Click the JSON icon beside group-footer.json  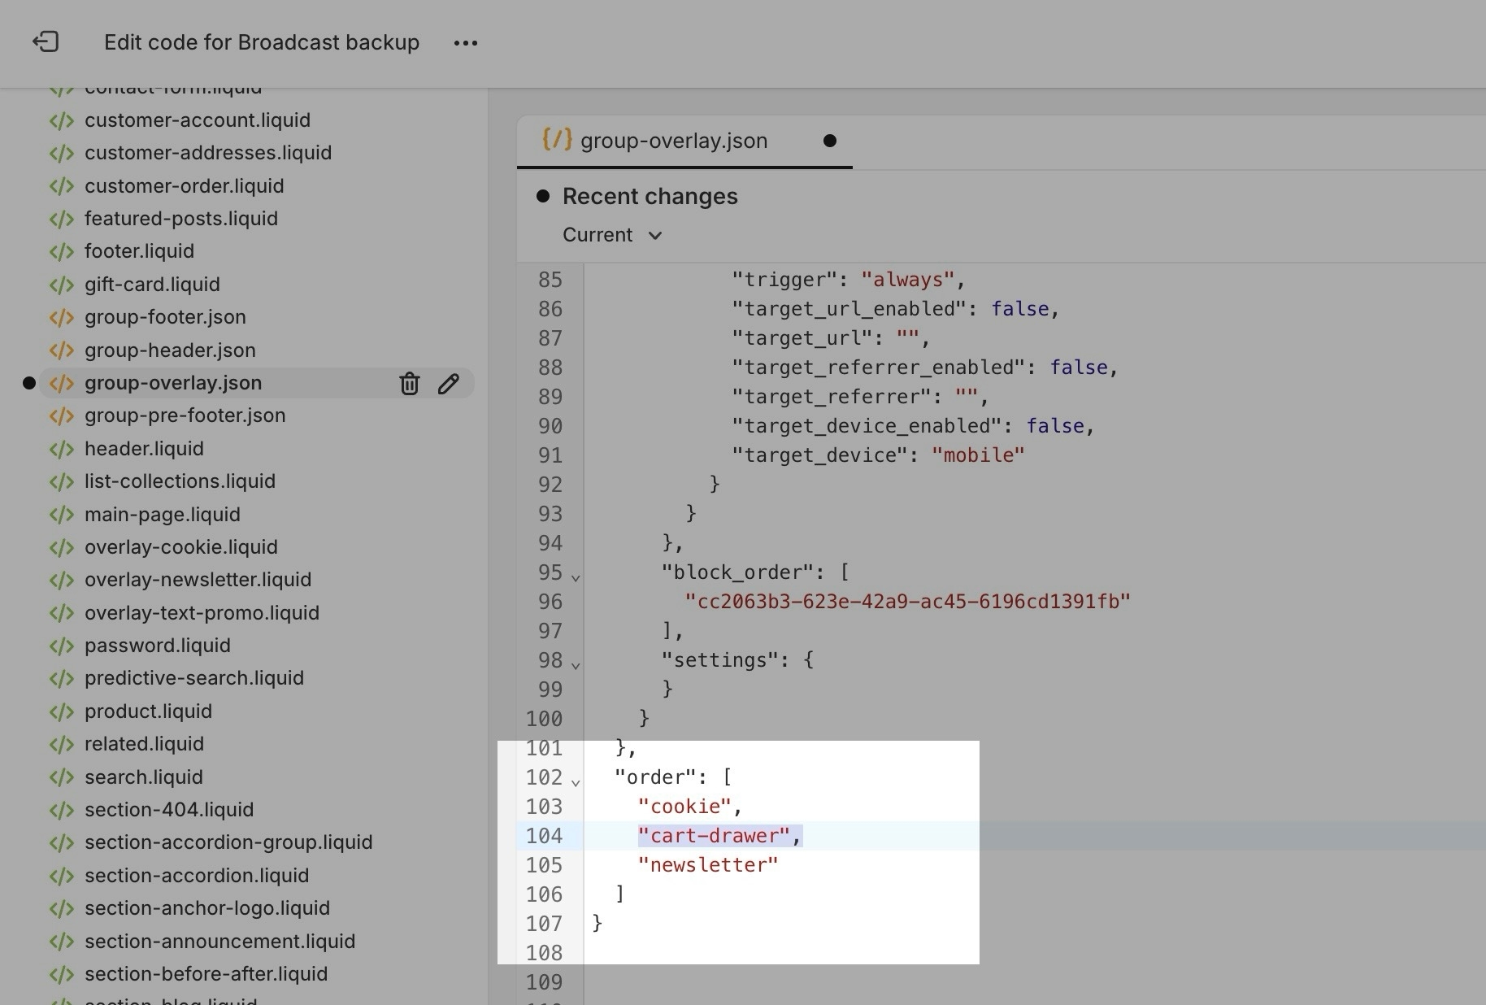coord(62,317)
